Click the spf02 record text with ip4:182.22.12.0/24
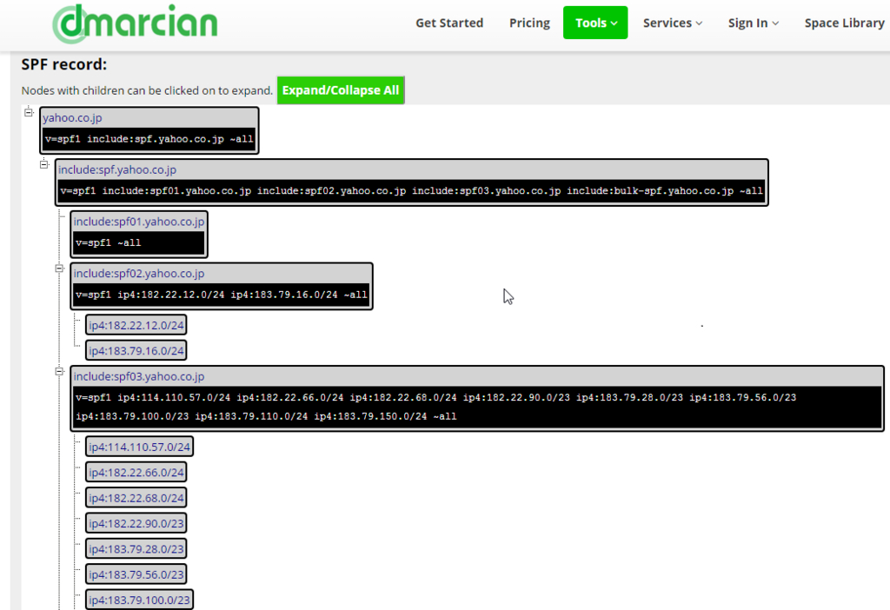The width and height of the screenshot is (890, 610). coord(222,295)
